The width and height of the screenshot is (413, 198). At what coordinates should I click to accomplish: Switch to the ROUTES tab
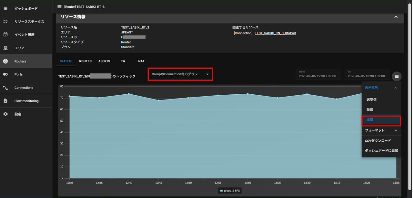click(85, 61)
